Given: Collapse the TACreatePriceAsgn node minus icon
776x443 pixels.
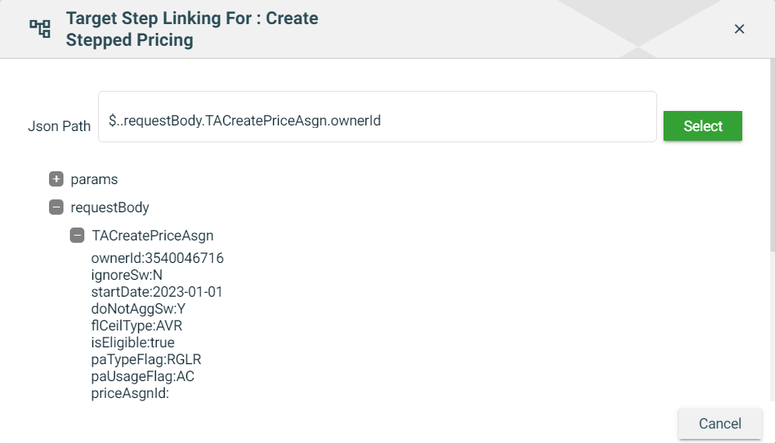Looking at the screenshot, I should point(77,236).
